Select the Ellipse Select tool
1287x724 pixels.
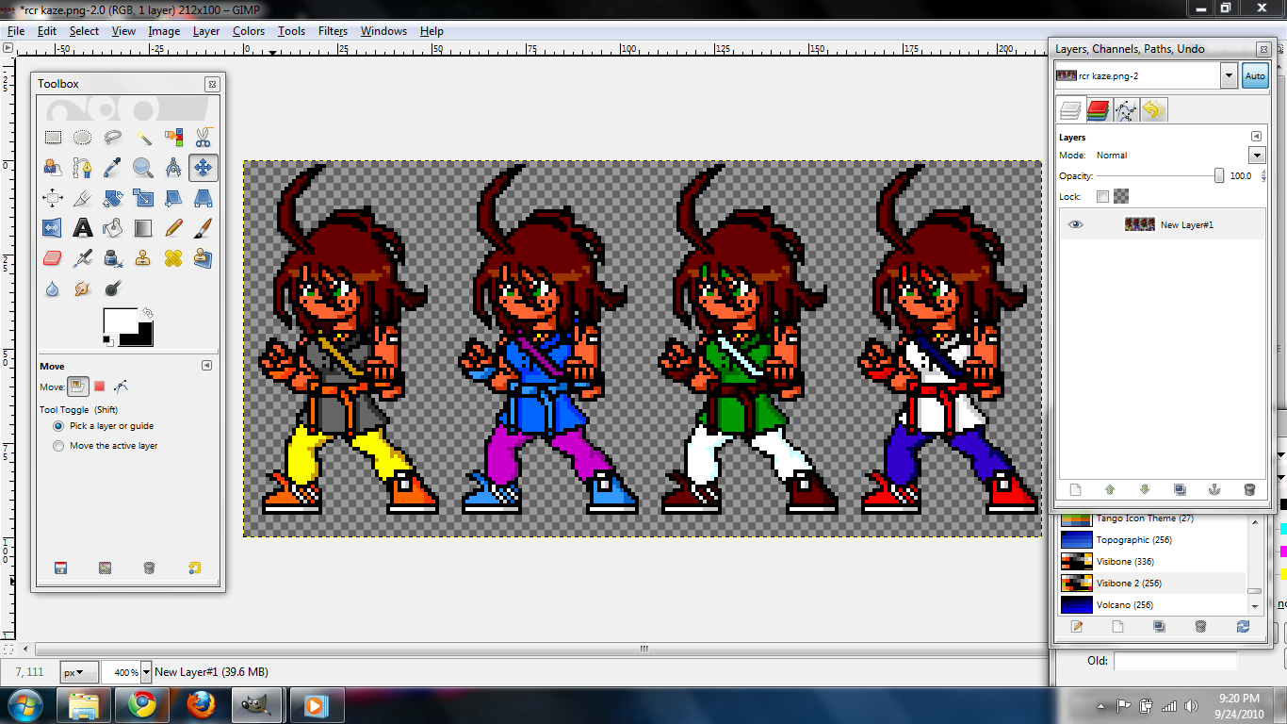(x=83, y=138)
